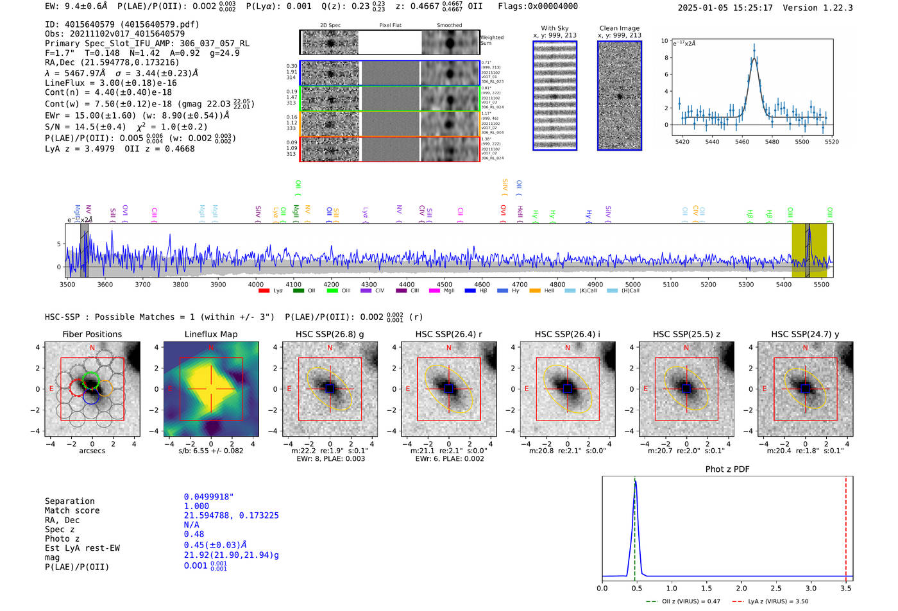Click the blue Hβ legend swatch
This screenshot has width=898, height=611.
(x=470, y=290)
